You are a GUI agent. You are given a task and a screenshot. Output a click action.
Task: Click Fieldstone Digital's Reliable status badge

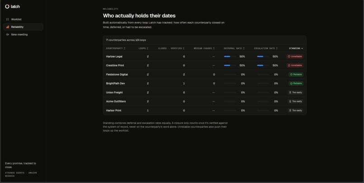click(x=296, y=74)
